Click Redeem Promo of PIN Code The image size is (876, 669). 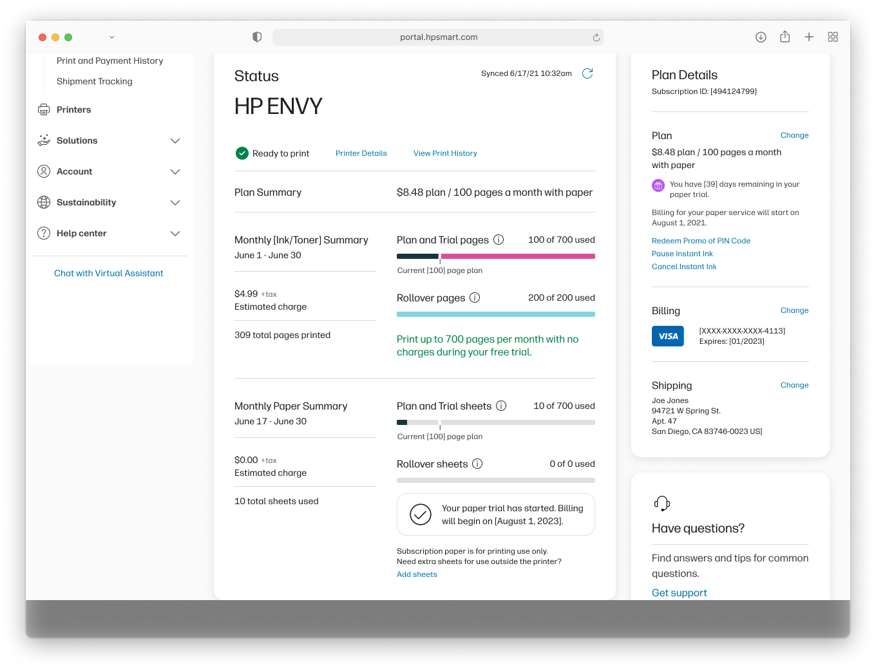point(701,241)
